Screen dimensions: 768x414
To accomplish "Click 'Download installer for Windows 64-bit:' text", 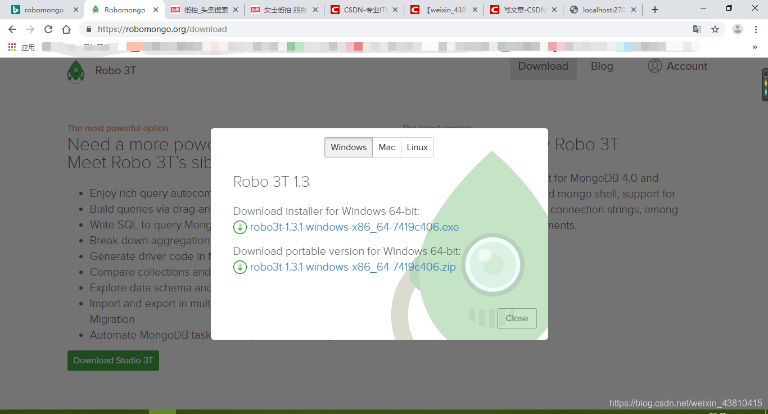I will click(x=327, y=211).
